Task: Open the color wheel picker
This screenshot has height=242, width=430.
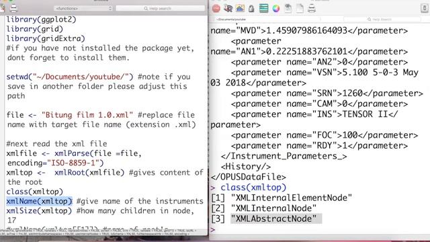Action: [276, 9]
